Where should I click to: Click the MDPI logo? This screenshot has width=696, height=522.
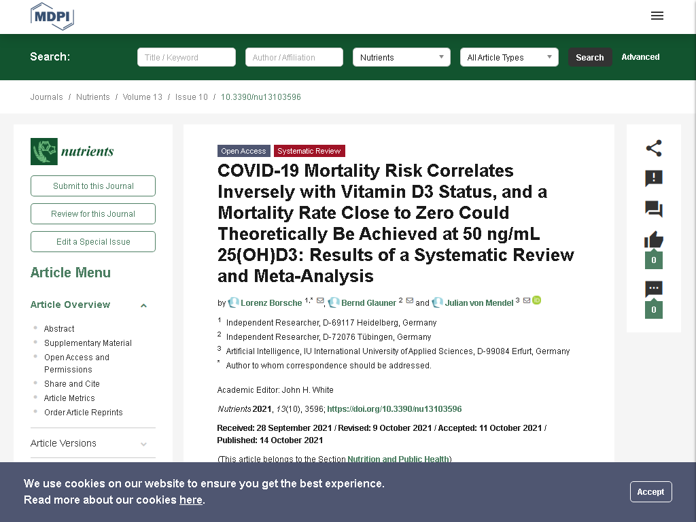52,16
